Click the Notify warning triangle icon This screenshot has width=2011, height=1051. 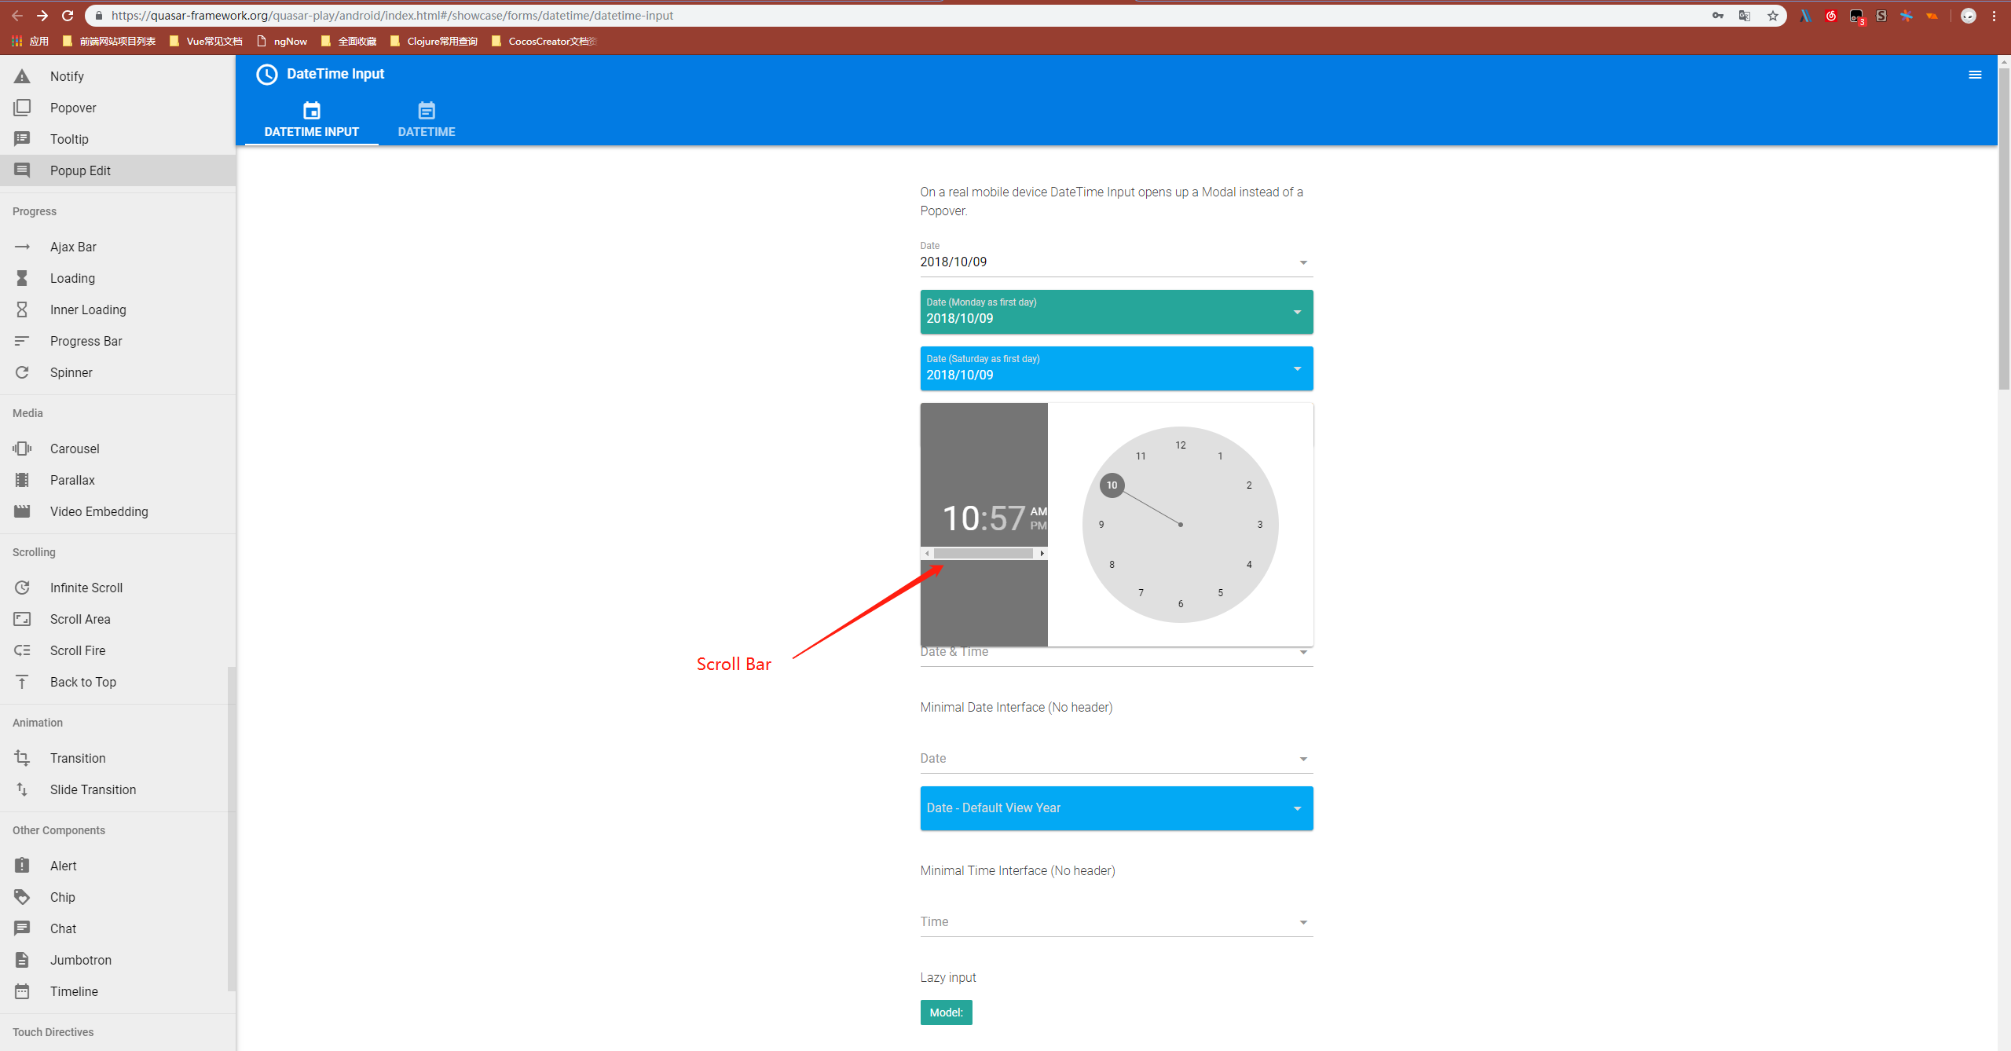click(x=22, y=76)
